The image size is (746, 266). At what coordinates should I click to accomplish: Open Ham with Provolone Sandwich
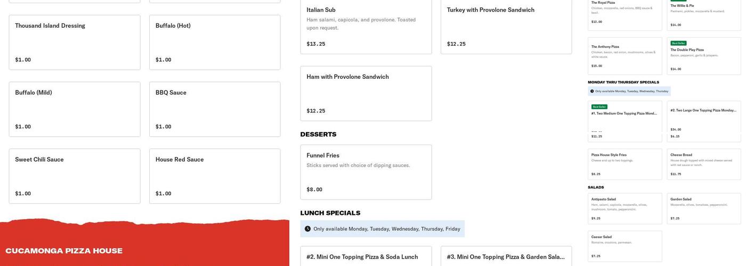[x=366, y=93]
